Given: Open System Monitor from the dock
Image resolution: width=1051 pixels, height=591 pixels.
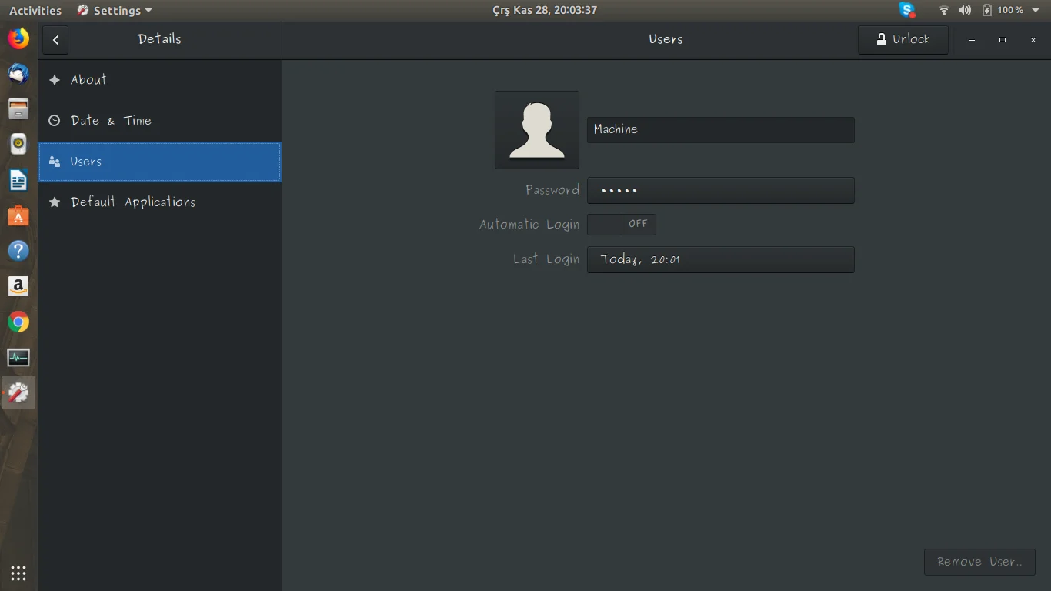Looking at the screenshot, I should [18, 357].
